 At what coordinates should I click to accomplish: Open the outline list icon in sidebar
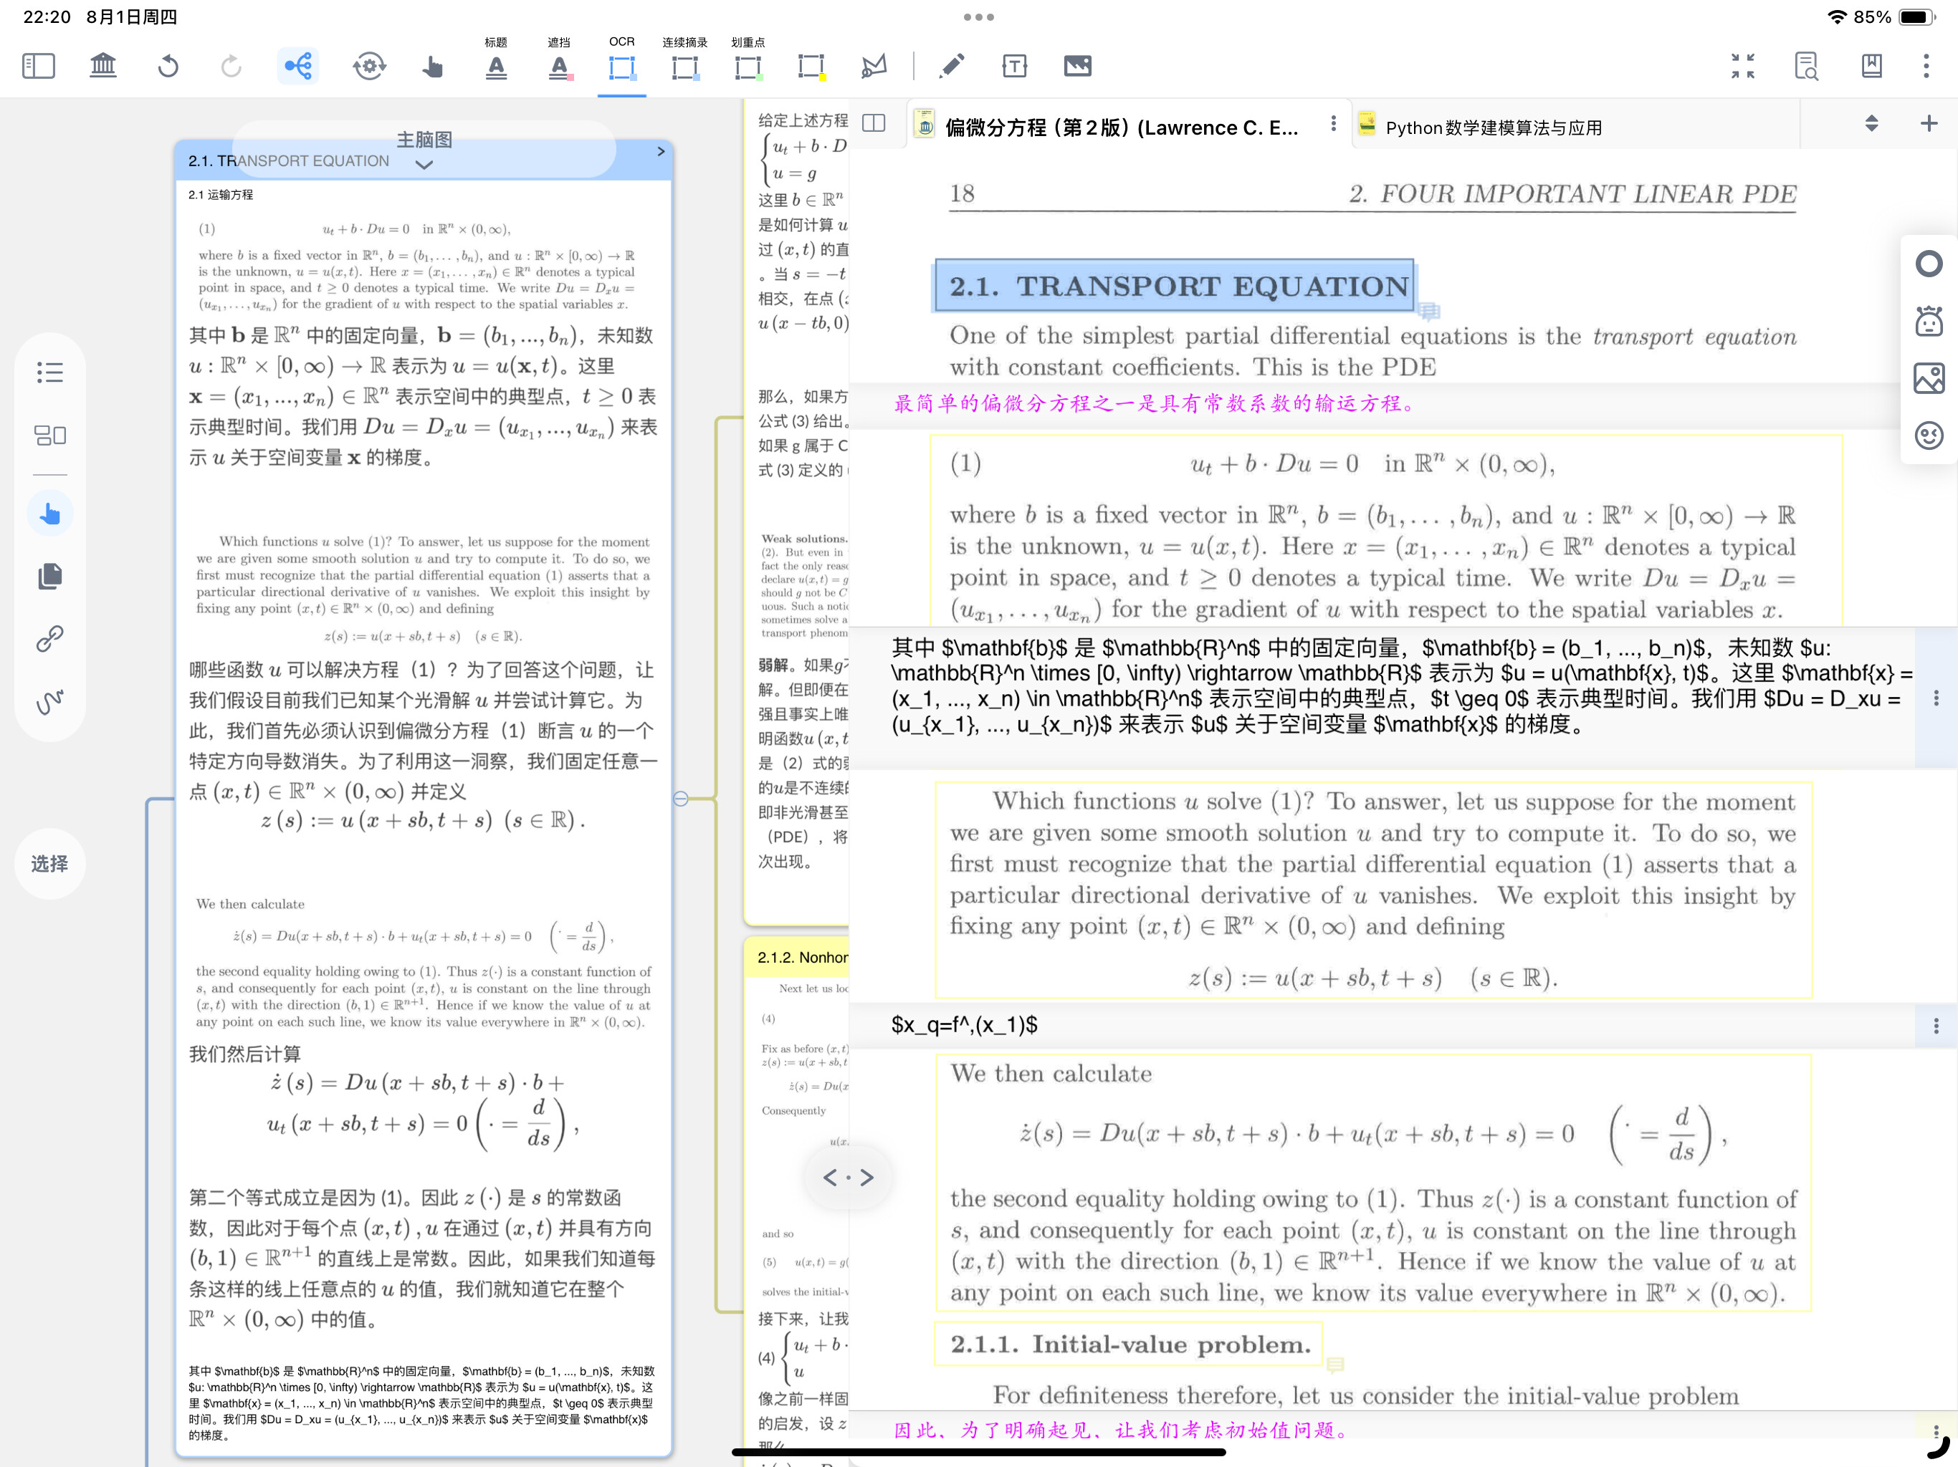(49, 372)
